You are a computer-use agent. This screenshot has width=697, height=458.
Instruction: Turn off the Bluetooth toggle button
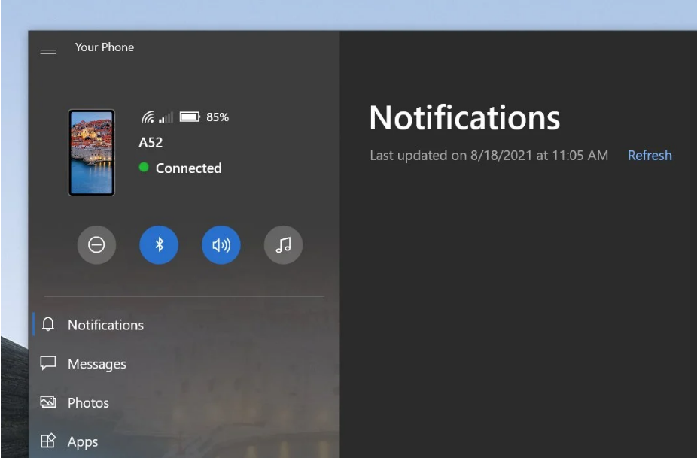pos(159,245)
